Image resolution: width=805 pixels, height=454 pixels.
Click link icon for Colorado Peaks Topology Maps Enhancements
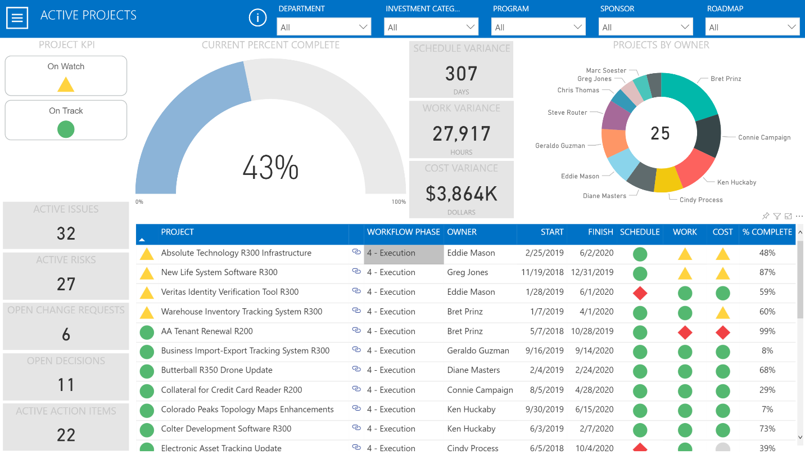tap(356, 408)
